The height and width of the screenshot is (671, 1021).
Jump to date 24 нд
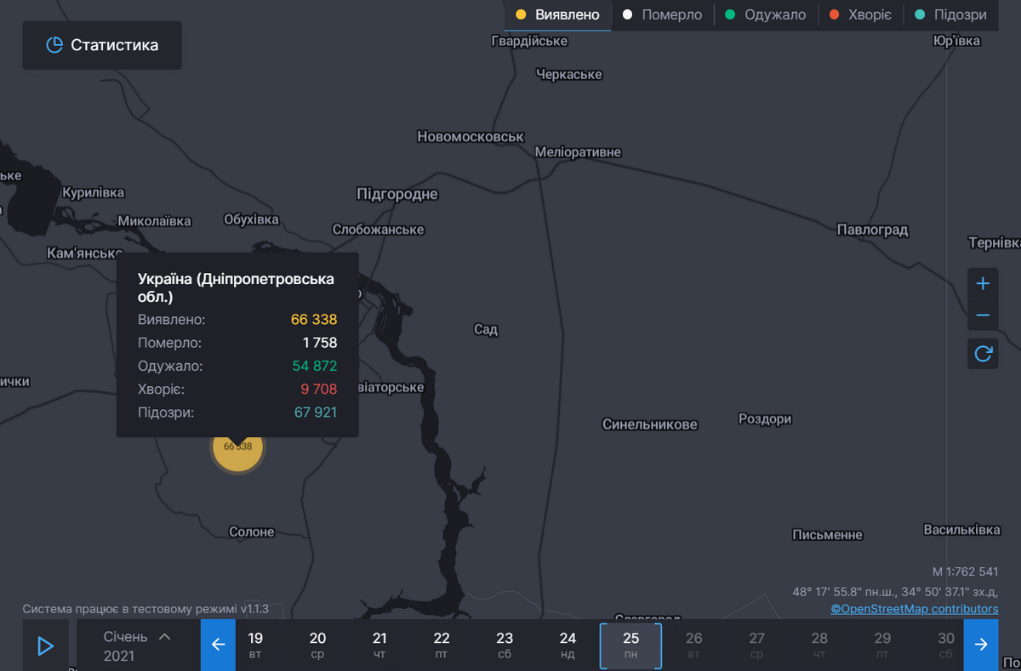[568, 645]
